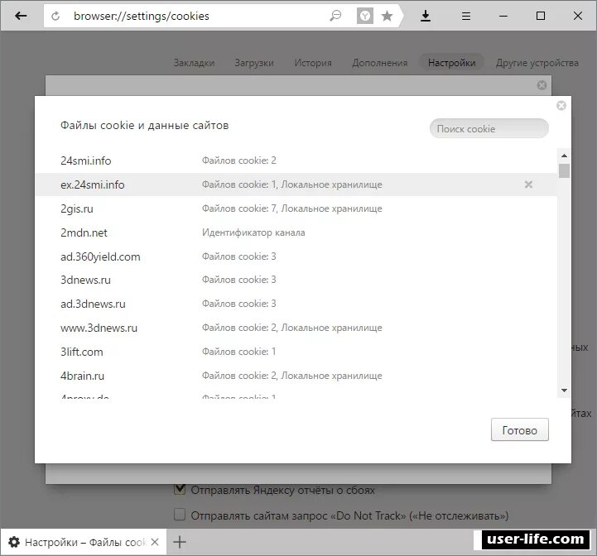
Task: Open a new tab with plus
Action: pyautogui.click(x=180, y=542)
